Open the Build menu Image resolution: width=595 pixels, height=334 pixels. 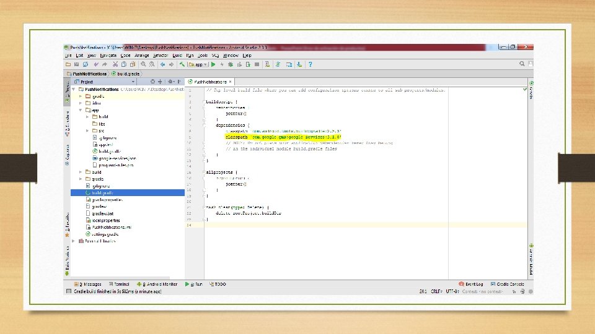[177, 55]
